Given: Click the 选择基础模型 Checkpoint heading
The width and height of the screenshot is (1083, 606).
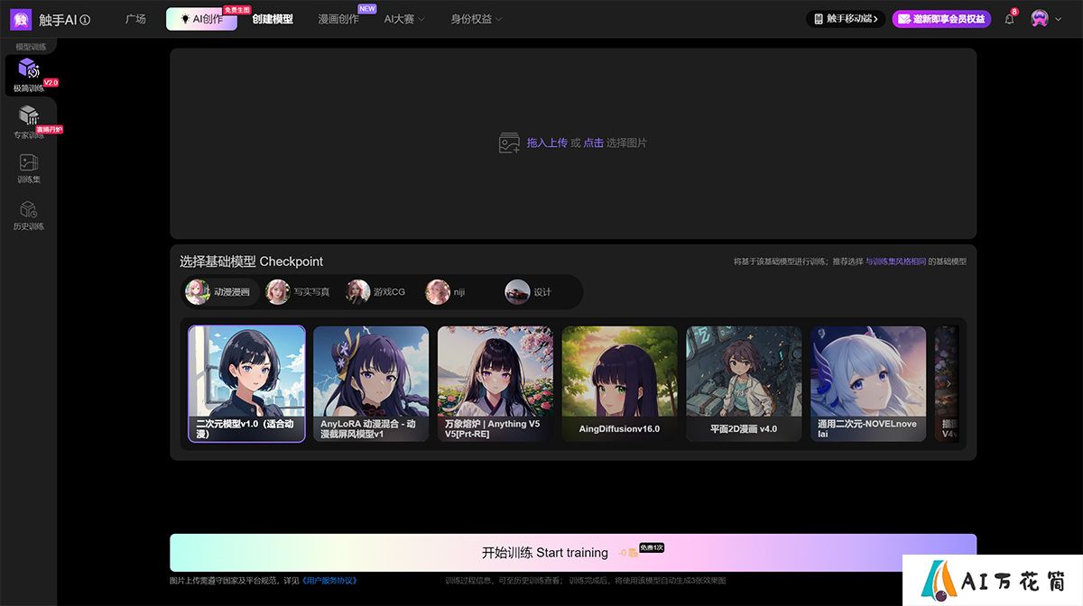Looking at the screenshot, I should [x=251, y=262].
